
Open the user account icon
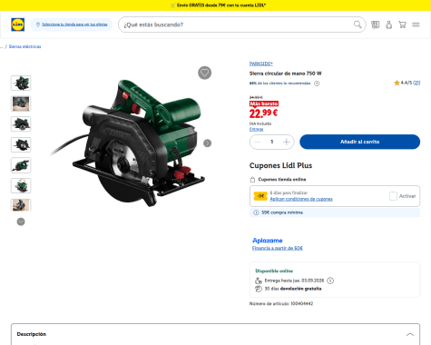(x=389, y=25)
